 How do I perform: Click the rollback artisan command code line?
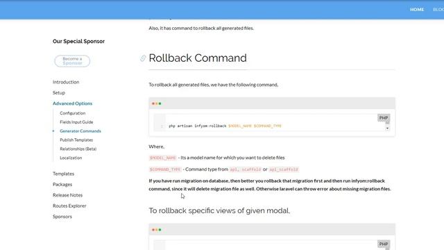(225, 126)
